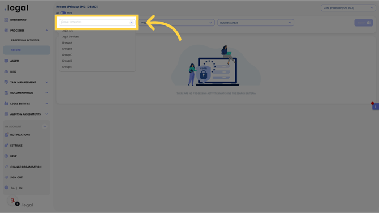Open Settings via its gear icon

click(6, 146)
